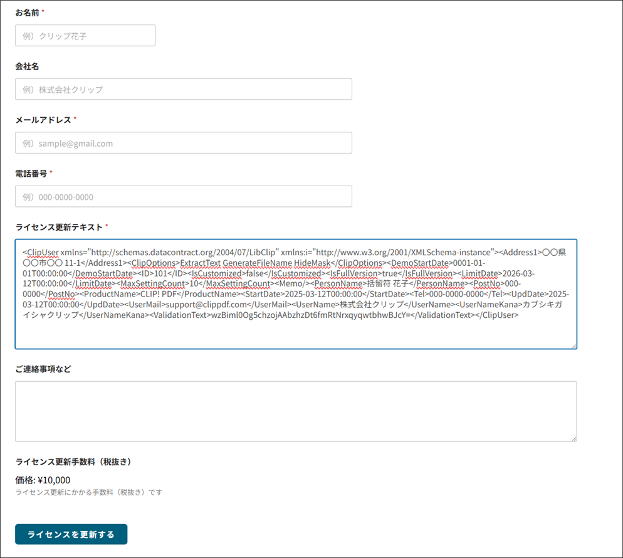Click the ご連絡事項など textarea resize handle
This screenshot has height=558, width=623.
click(x=573, y=438)
